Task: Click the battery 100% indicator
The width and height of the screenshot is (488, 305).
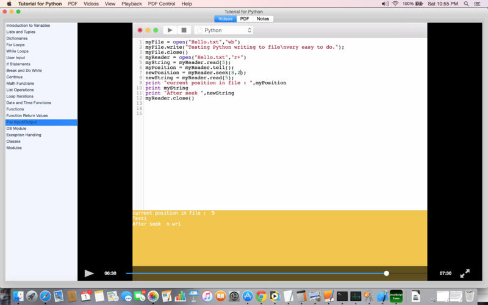Action: click(x=413, y=4)
